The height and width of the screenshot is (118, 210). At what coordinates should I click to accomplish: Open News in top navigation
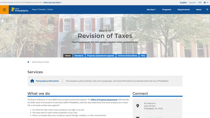coord(199,10)
